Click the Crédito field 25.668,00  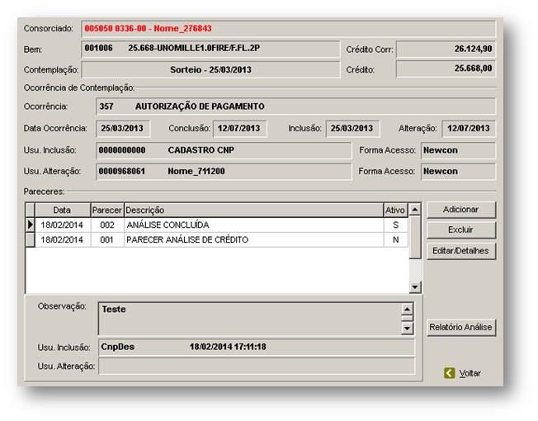[x=446, y=69]
